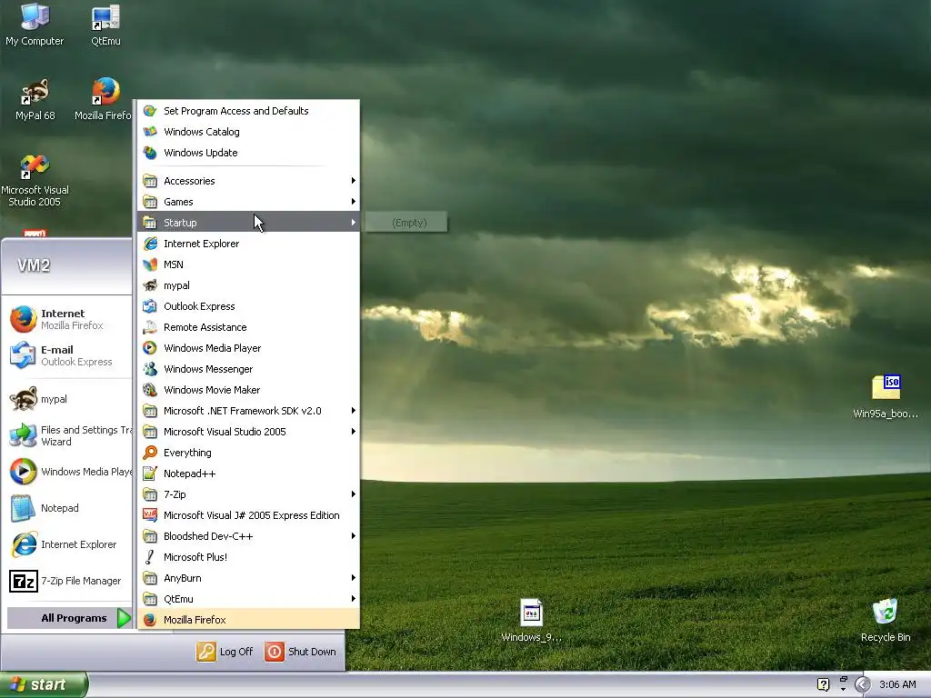Launch Mozilla Firefox in All Programs menu
This screenshot has height=698, width=931.
click(248, 620)
